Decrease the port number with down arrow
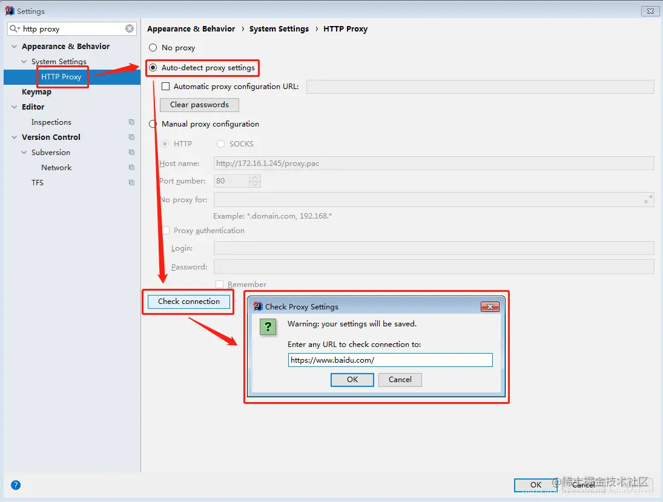663x502 pixels. (255, 184)
